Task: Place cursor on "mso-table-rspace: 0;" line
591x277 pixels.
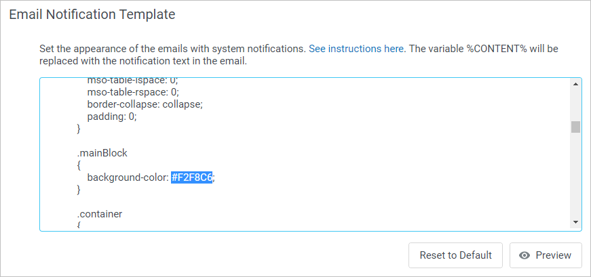Action: 132,92
